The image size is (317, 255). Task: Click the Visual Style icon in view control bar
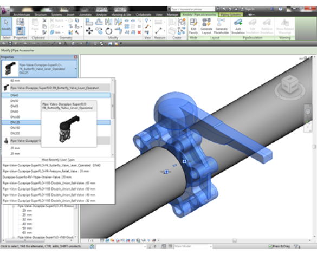pyautogui.click(x=107, y=240)
